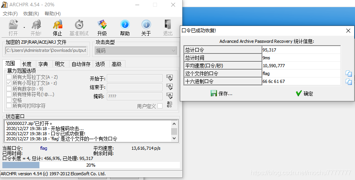Viewport: 355px width, 180px height.
Task: Click the 开始于 input field
Action: coord(135,78)
